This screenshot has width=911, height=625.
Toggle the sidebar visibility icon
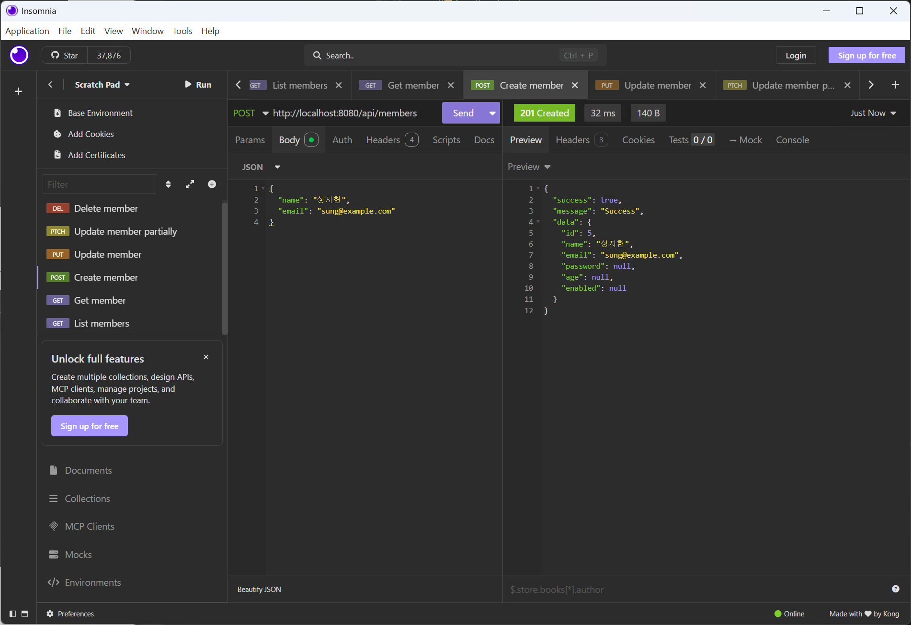point(13,614)
